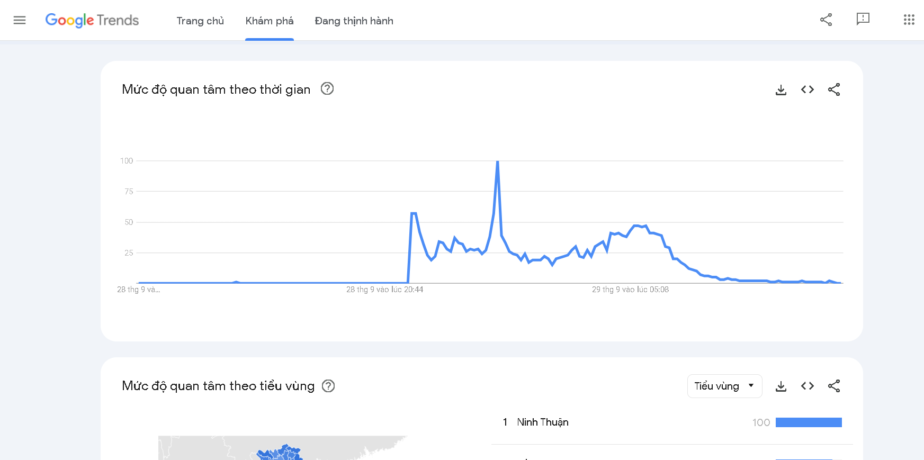This screenshot has width=924, height=460.
Task: Click the Google Trends logo
Action: [x=92, y=20]
